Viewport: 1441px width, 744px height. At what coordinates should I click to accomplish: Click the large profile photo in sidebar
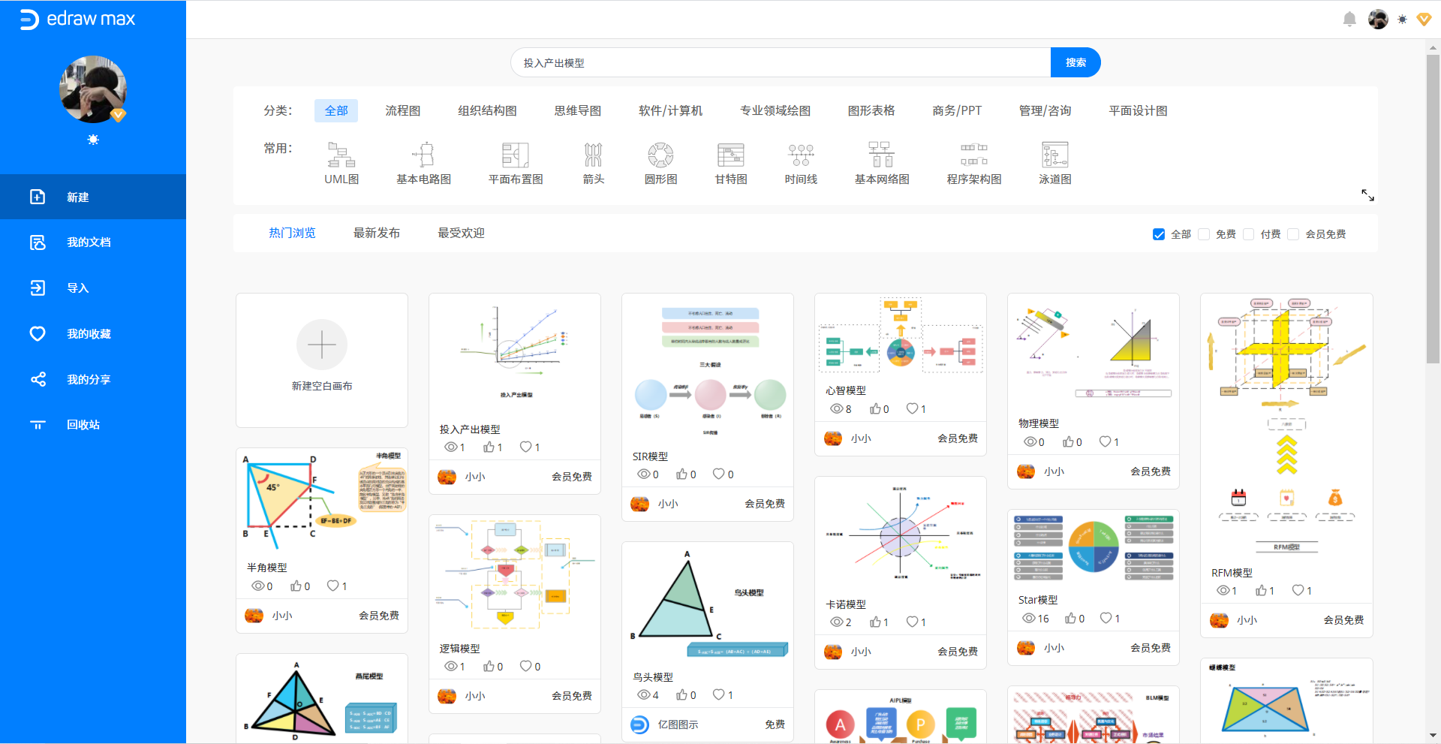coord(93,89)
